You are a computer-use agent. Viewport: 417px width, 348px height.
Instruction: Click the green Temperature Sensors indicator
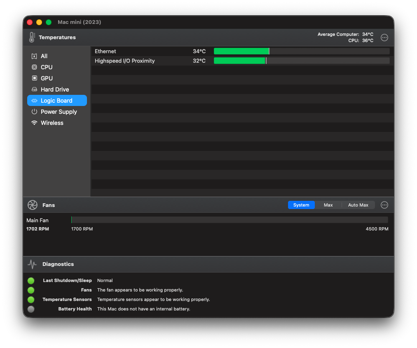(x=31, y=300)
